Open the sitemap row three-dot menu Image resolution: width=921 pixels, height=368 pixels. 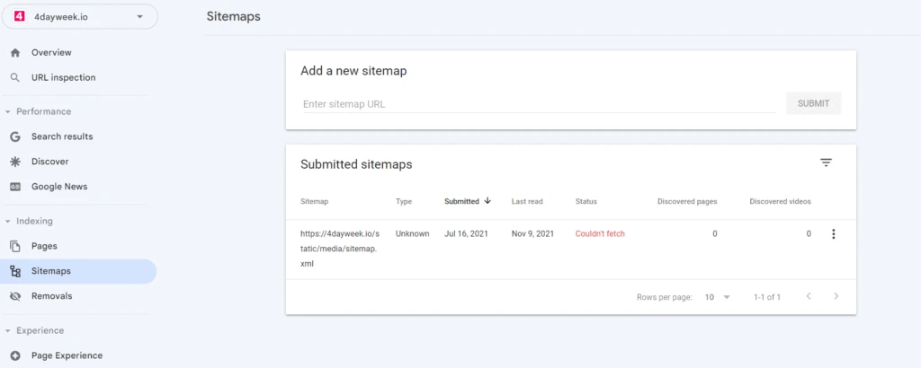pos(833,234)
